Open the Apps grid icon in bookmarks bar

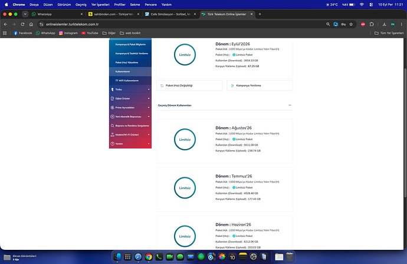(5, 33)
